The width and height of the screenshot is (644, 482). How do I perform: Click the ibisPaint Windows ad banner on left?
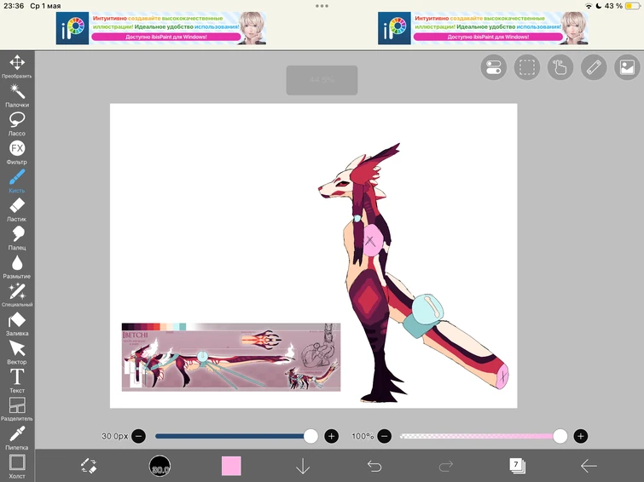(161, 27)
